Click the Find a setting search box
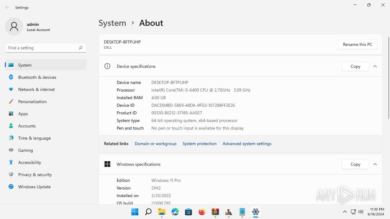390x219 pixels. [46, 48]
